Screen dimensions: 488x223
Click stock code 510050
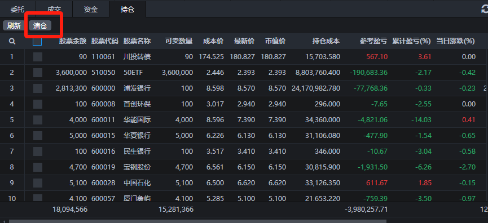coord(103,73)
